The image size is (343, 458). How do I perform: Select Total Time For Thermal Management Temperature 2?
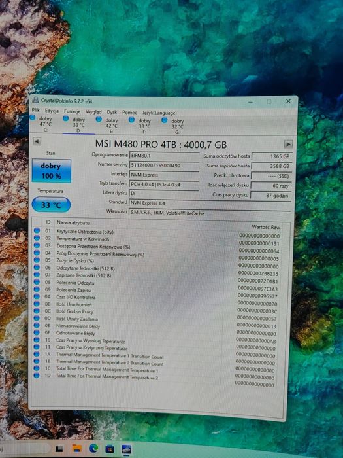tap(155, 377)
